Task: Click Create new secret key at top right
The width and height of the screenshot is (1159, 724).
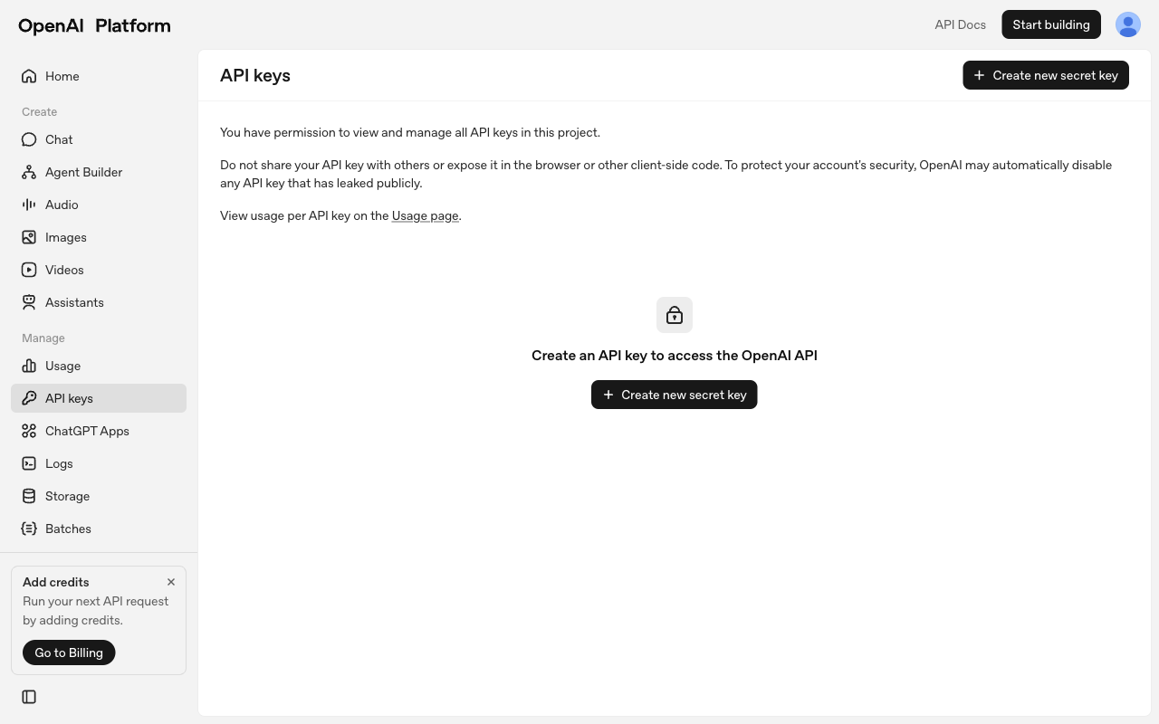Action: [x=1046, y=75]
